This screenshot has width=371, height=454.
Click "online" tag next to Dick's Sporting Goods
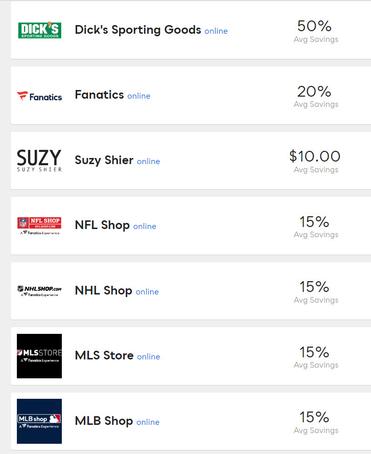coord(216,31)
